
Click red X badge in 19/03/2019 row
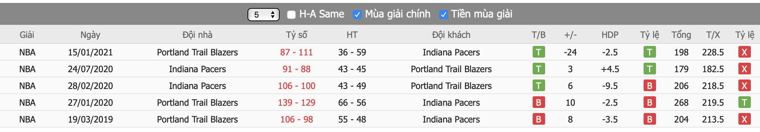pos(744,119)
